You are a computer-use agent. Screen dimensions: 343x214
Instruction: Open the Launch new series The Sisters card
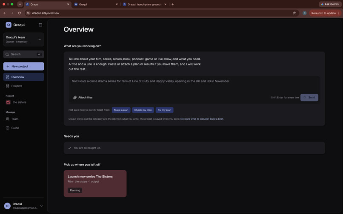[95, 184]
